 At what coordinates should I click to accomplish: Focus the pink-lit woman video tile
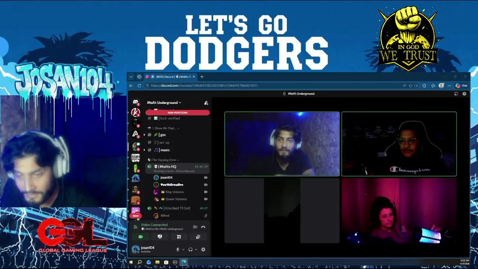[x=399, y=211]
